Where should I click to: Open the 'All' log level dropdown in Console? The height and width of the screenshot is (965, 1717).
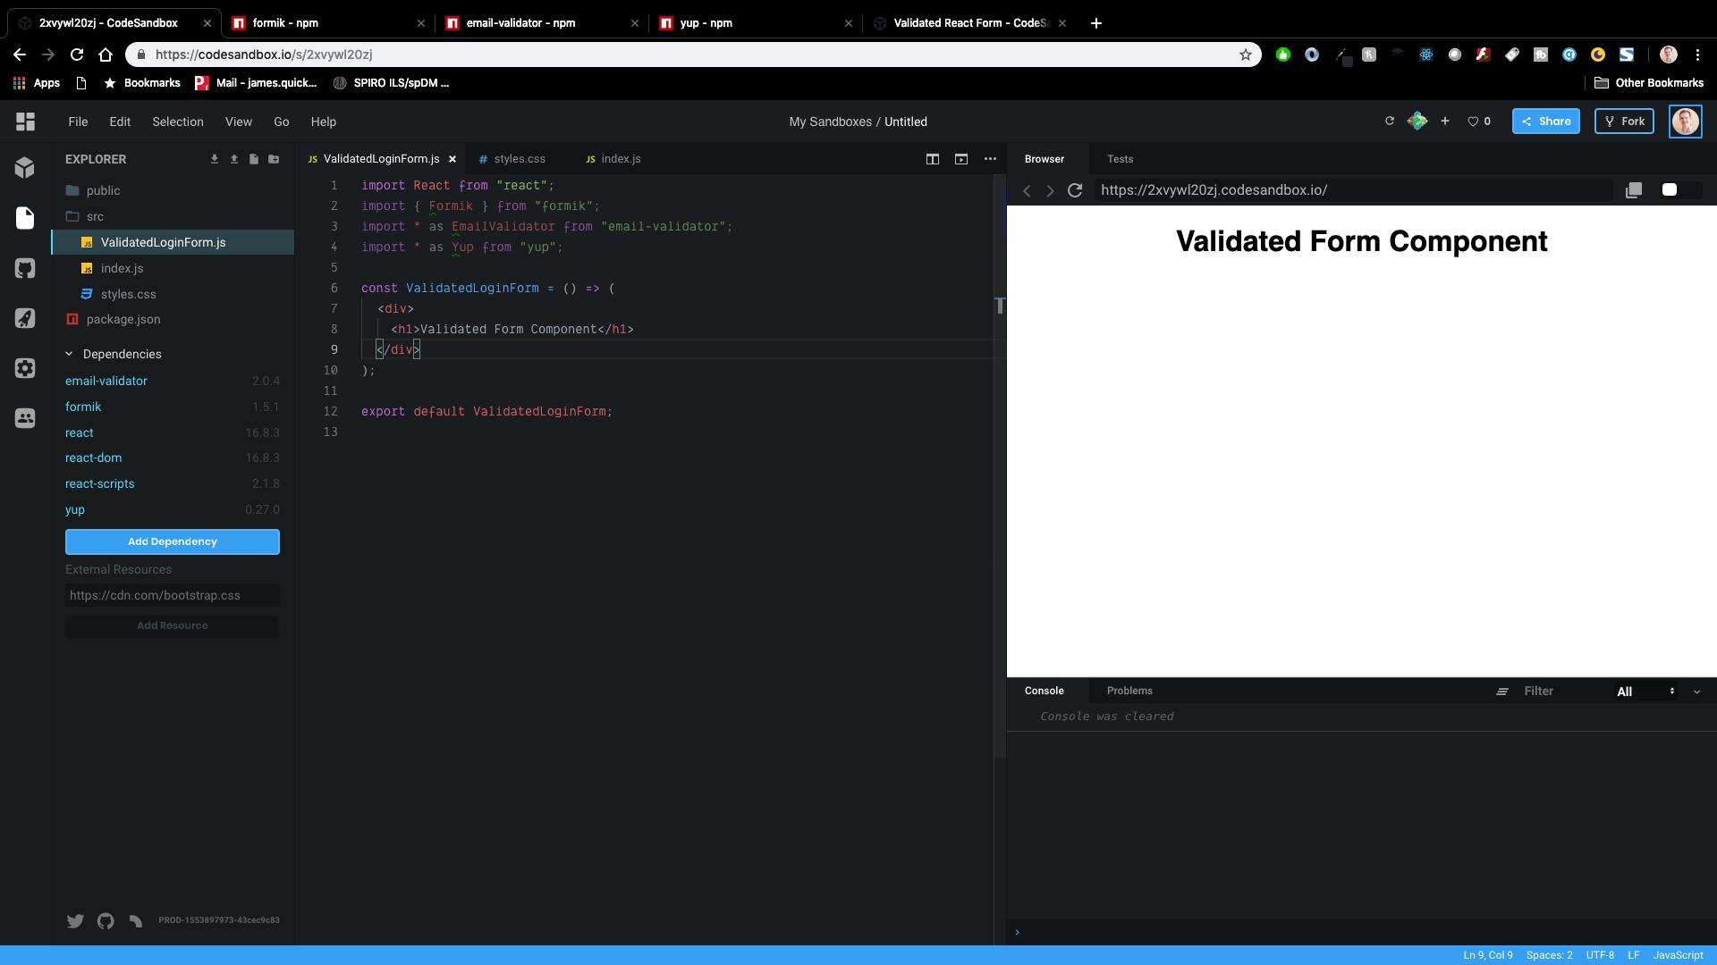point(1637,691)
